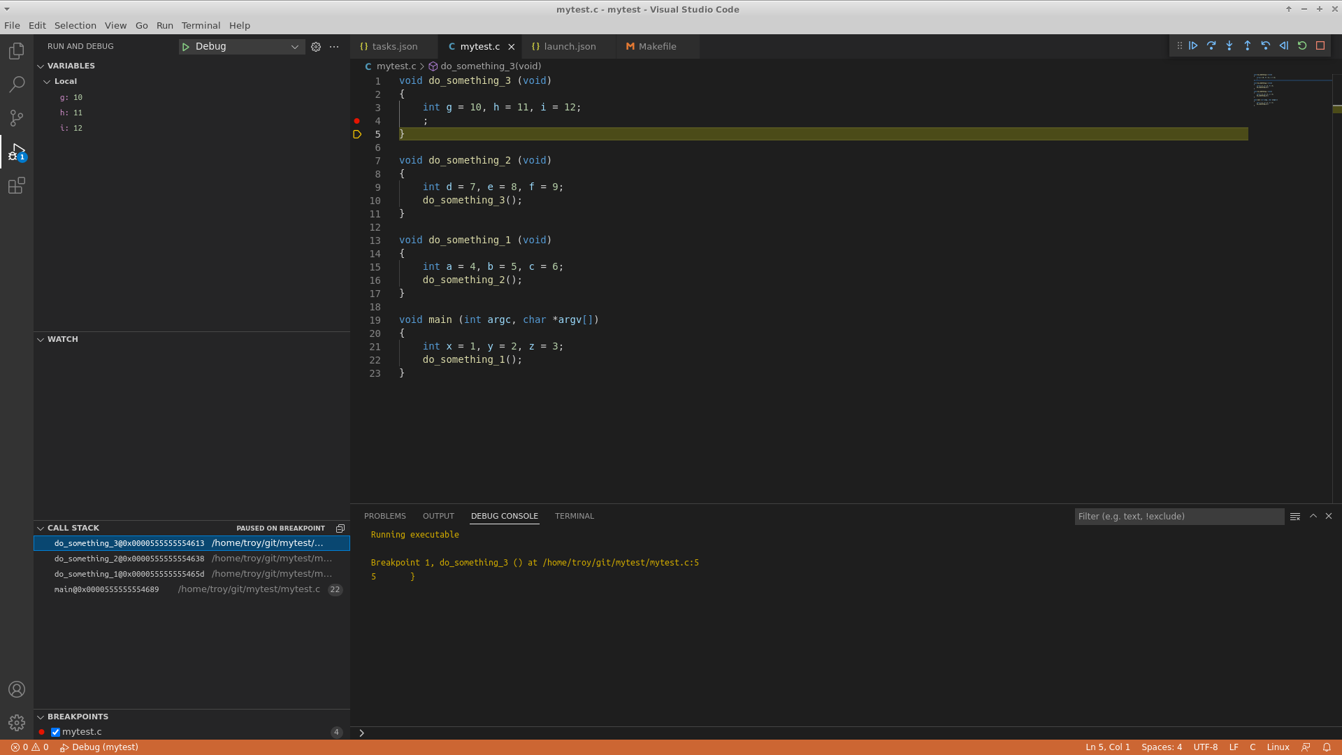This screenshot has height=755, width=1342.
Task: Select the Run and Debug activity icon
Action: click(17, 152)
